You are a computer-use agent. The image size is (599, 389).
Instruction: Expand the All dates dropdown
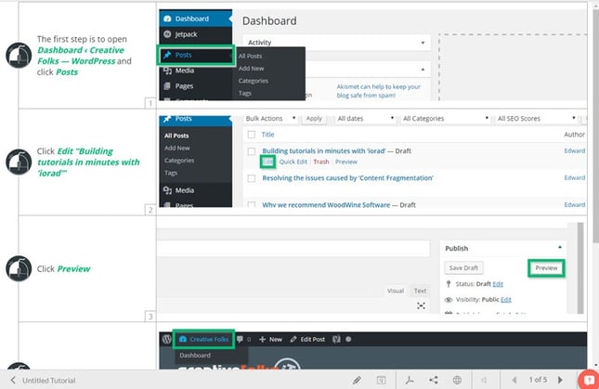click(x=365, y=119)
